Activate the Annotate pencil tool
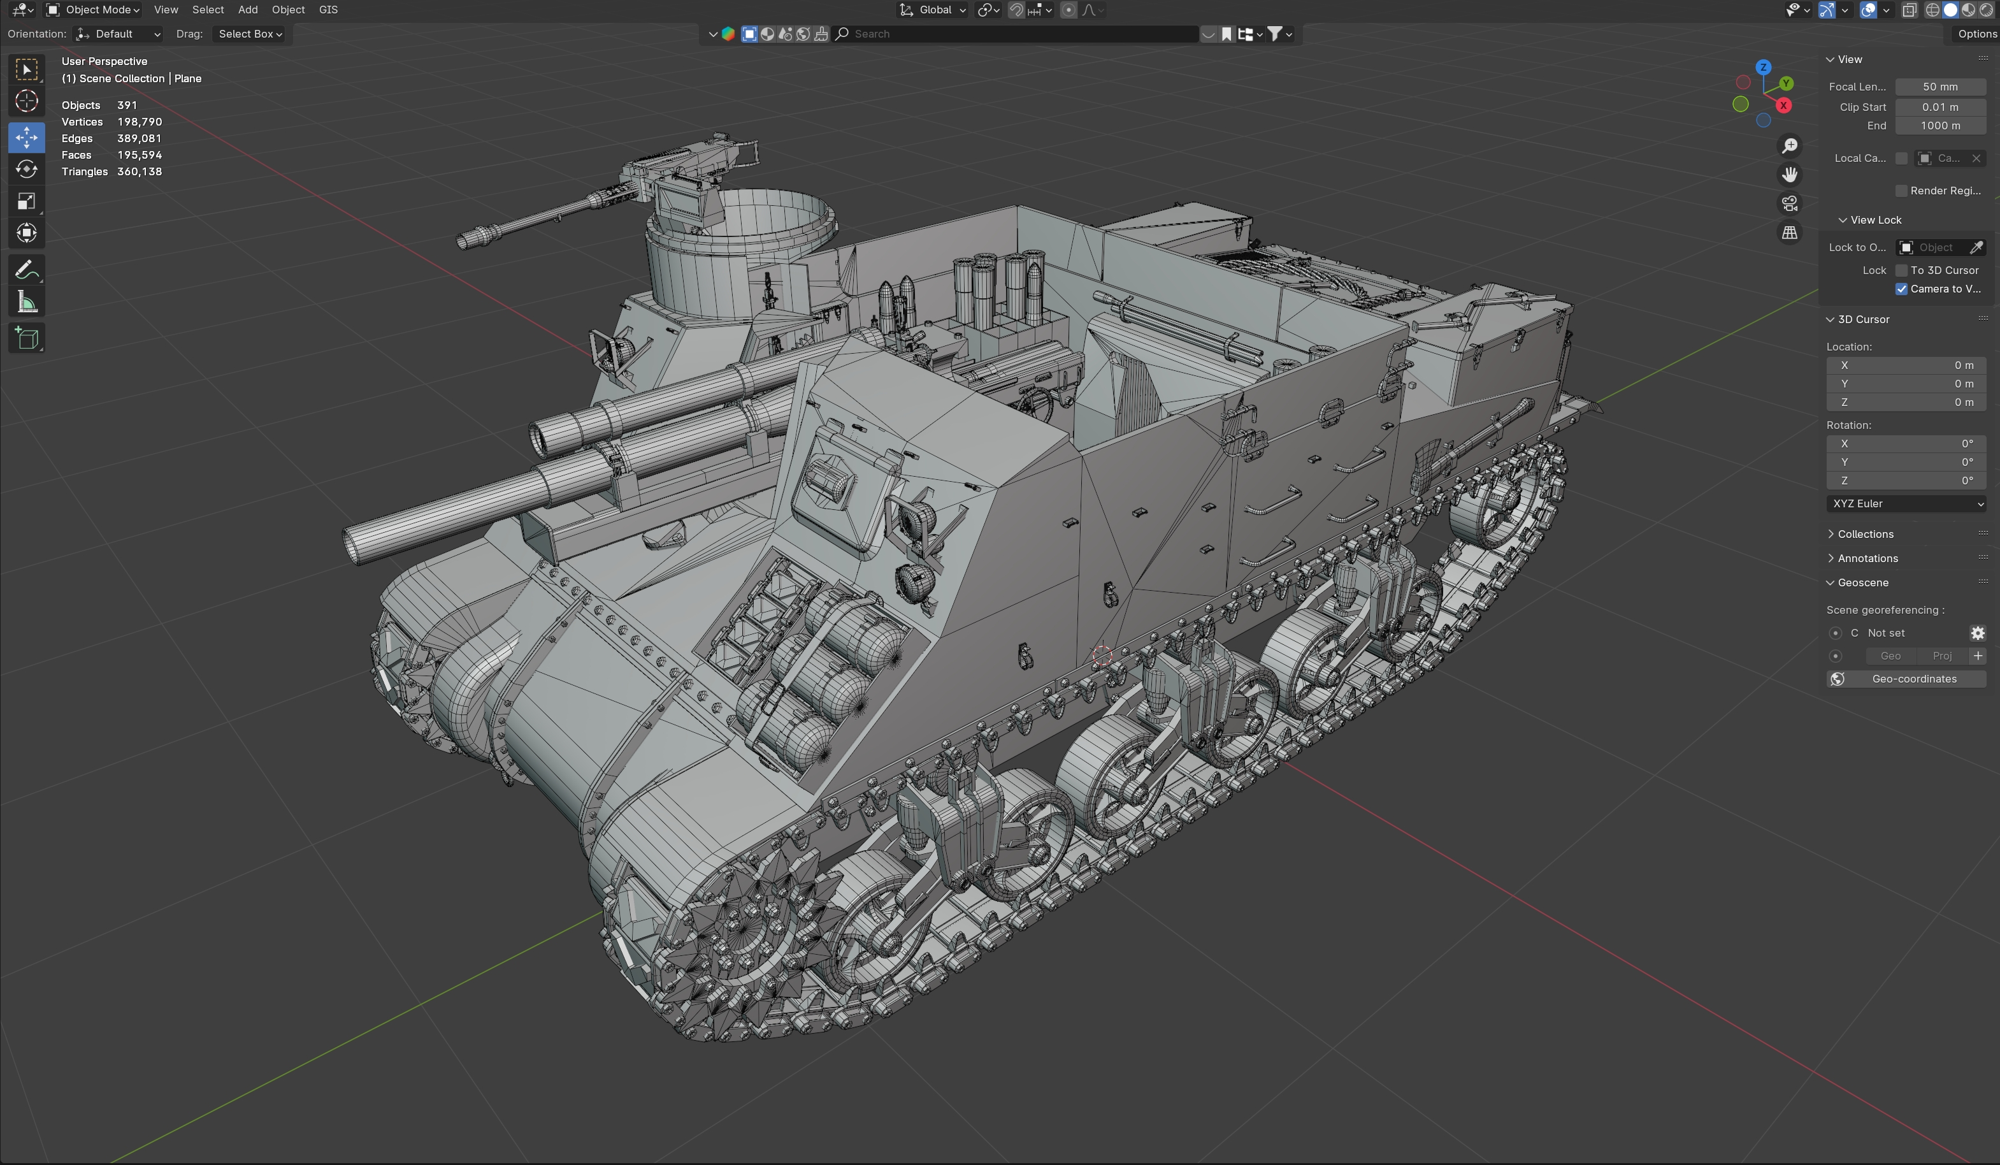The width and height of the screenshot is (2000, 1165). 26,270
